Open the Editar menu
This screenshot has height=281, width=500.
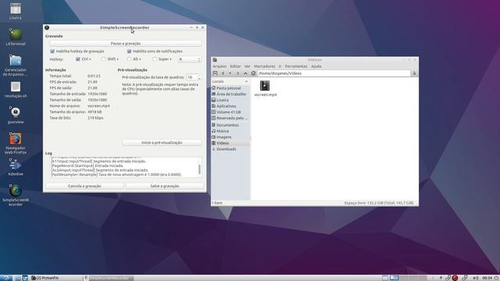point(235,66)
